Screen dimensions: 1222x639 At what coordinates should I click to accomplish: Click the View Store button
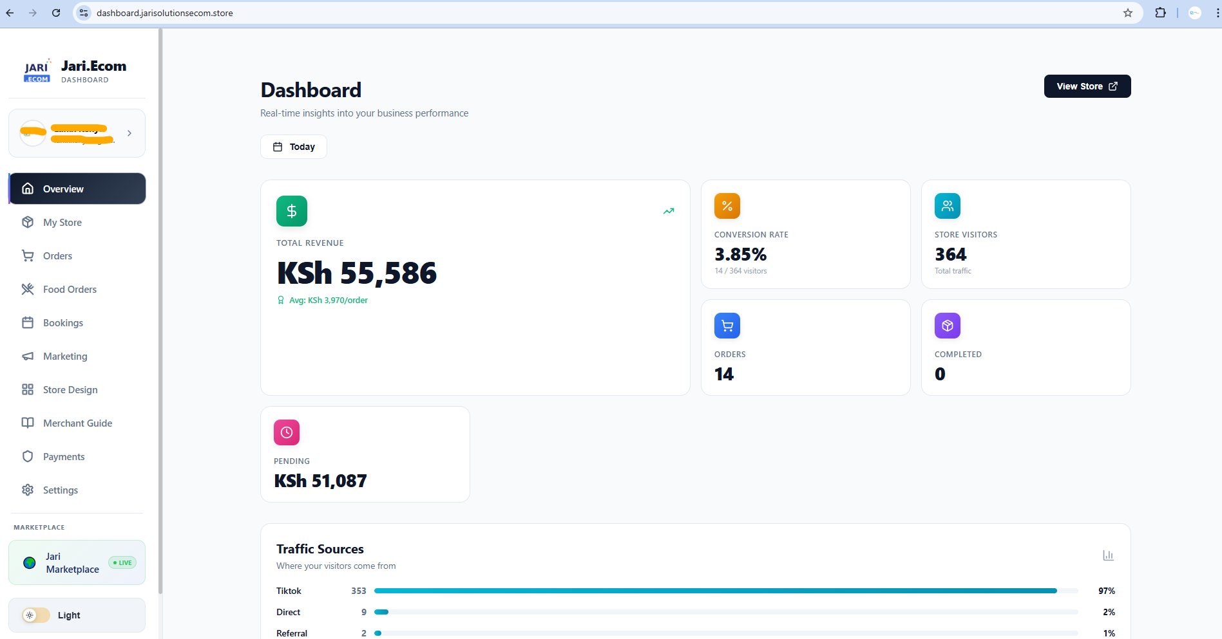click(x=1087, y=86)
